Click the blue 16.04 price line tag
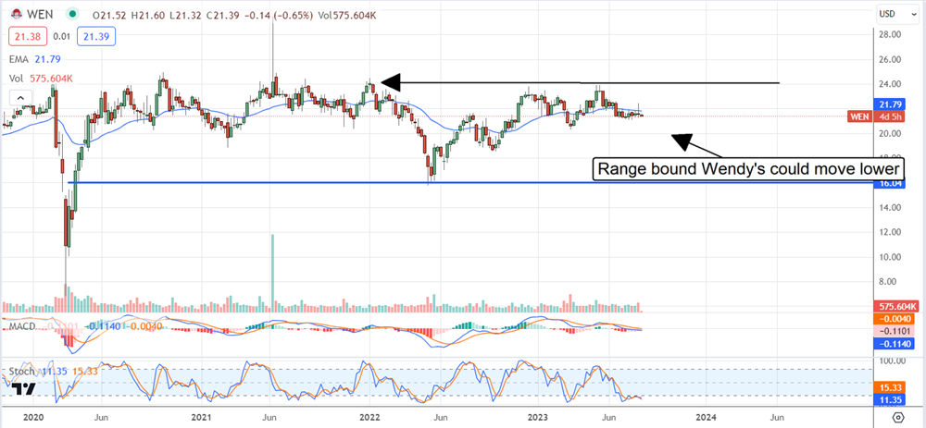The width and height of the screenshot is (926, 428). [x=889, y=184]
